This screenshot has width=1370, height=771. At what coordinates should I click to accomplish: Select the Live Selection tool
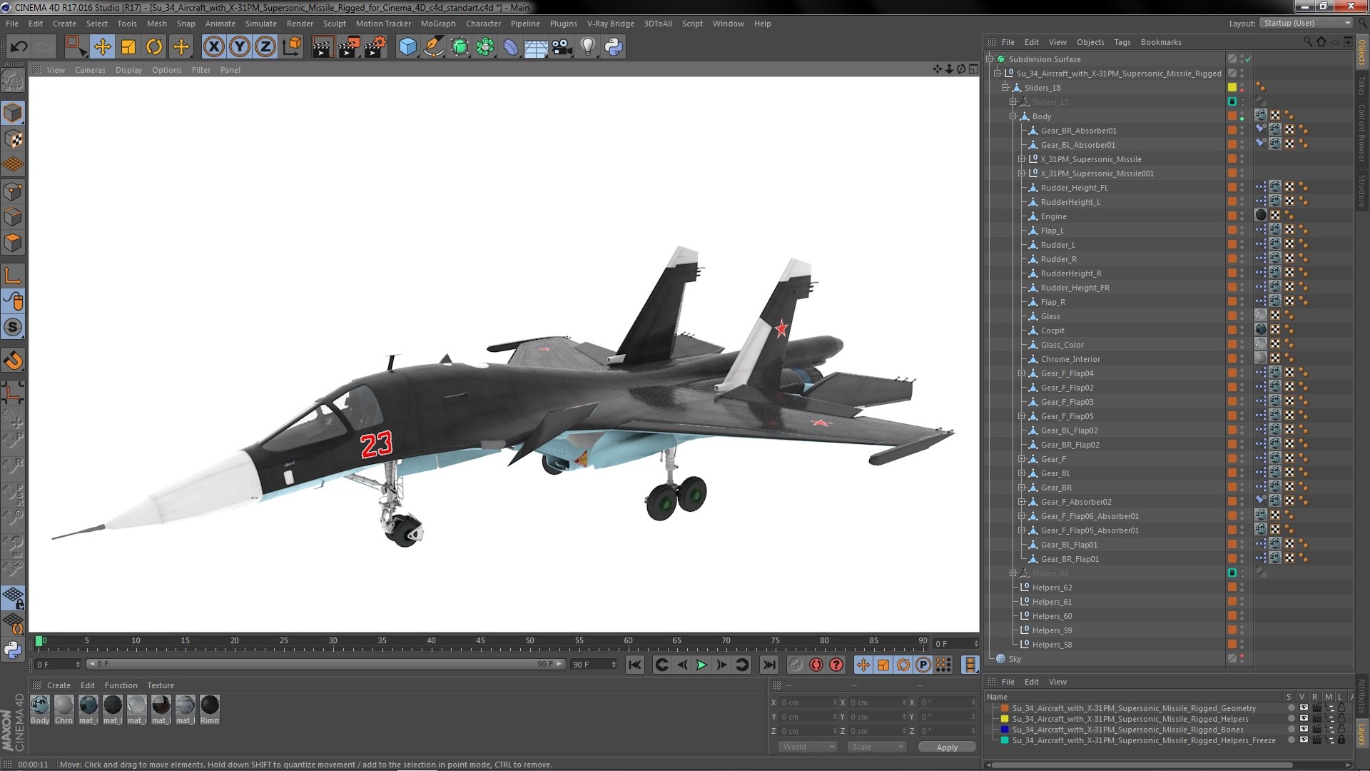(76, 47)
